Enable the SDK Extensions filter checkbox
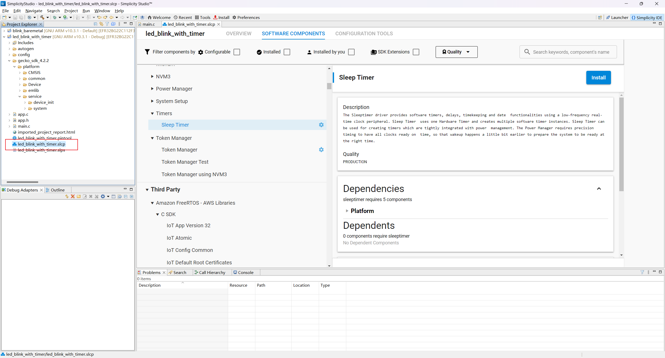The height and width of the screenshot is (358, 665). tap(416, 52)
